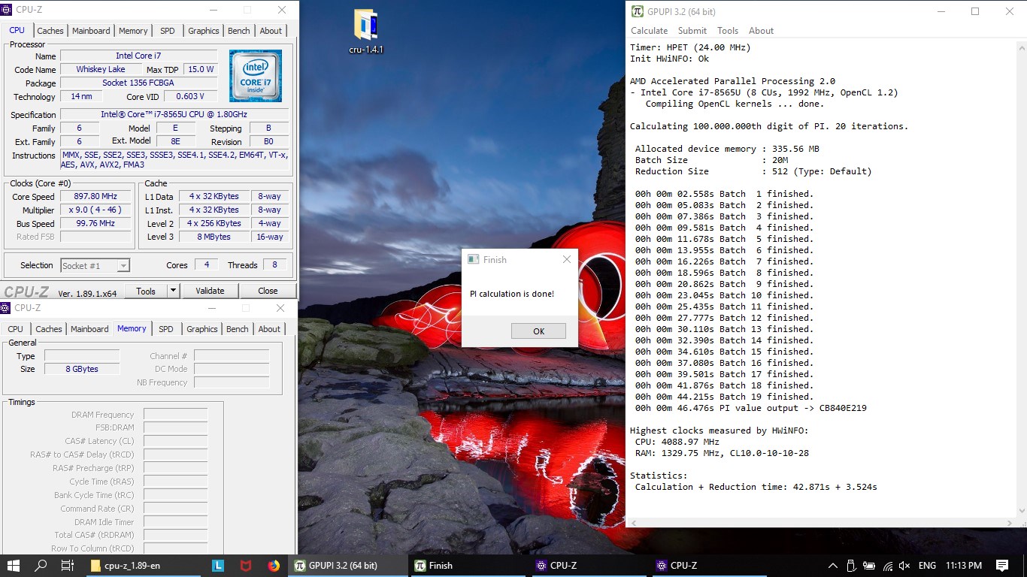Activate the first CPU-Z taskbar item
Image resolution: width=1027 pixels, height=577 pixels.
click(x=590, y=566)
